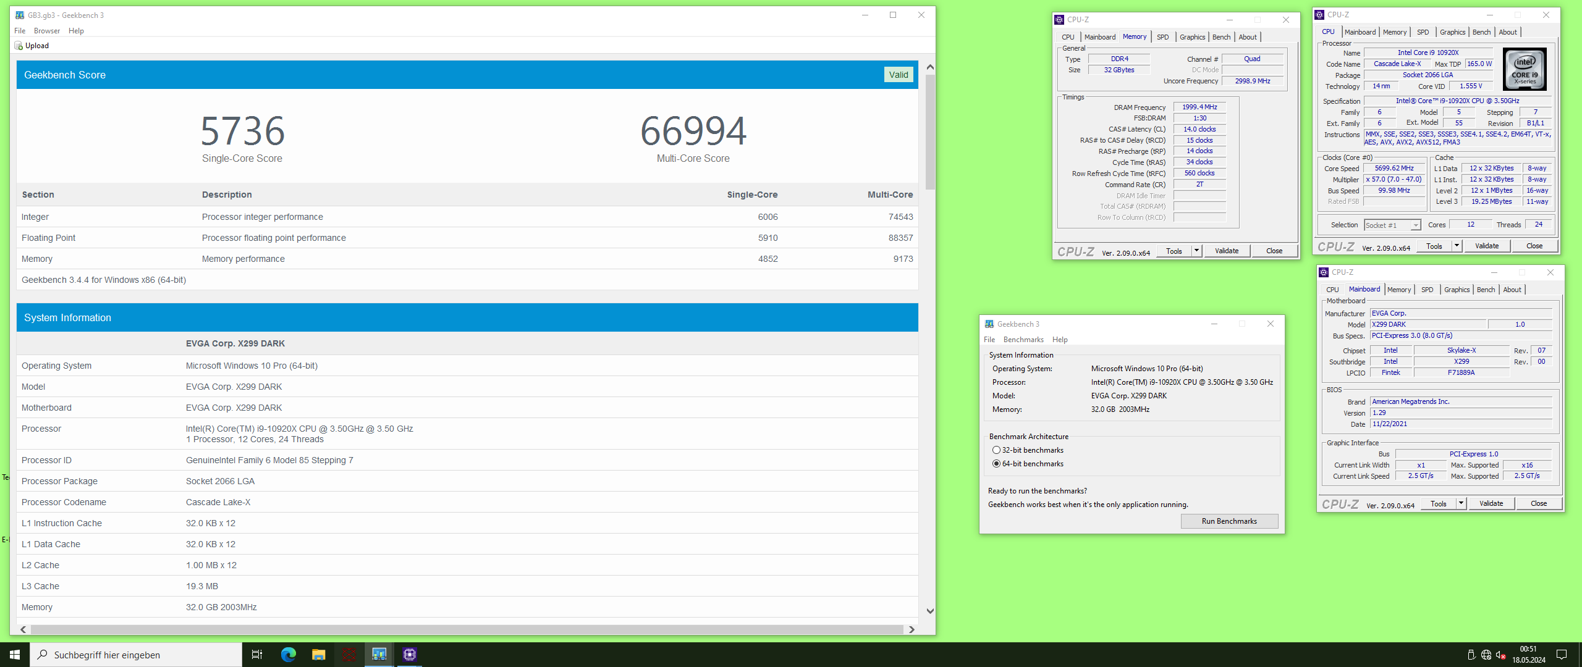Click the Max TDP 165.0 W field
1582x667 pixels.
pos(1479,64)
